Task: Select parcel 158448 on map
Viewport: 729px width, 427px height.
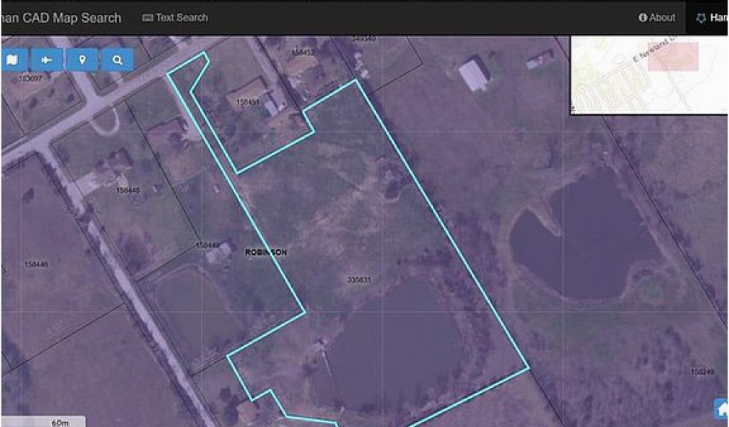Action: click(128, 190)
